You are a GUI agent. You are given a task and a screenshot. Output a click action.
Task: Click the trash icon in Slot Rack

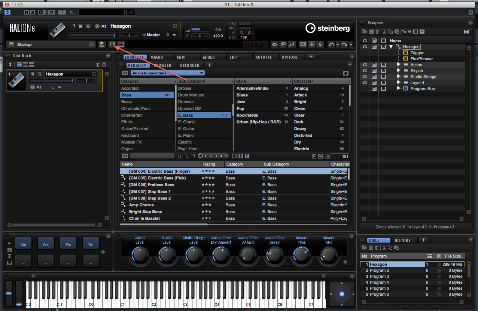pos(98,65)
